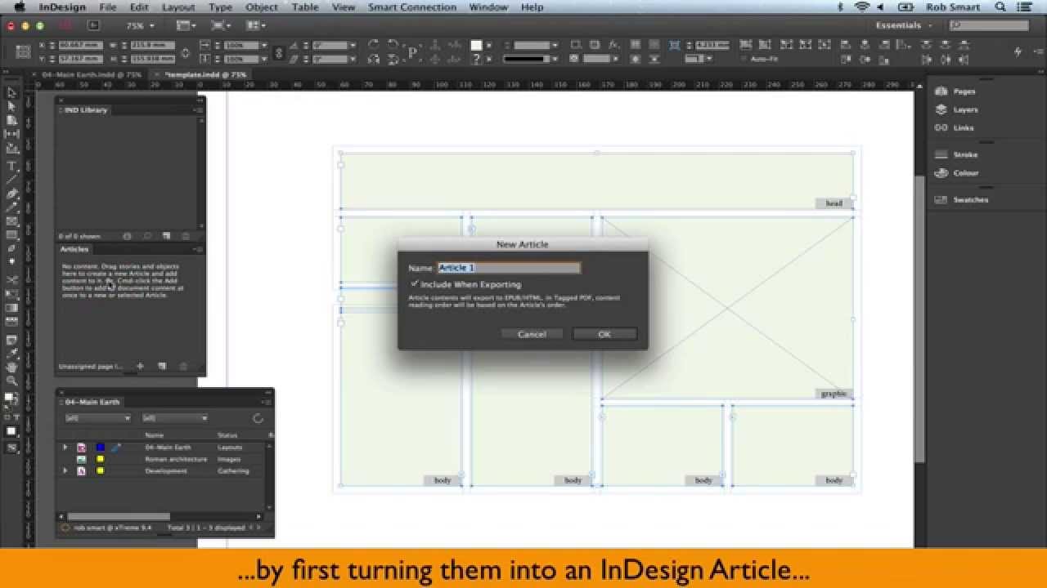Select the Selection tool arrow
The image size is (1047, 588).
click(x=11, y=93)
